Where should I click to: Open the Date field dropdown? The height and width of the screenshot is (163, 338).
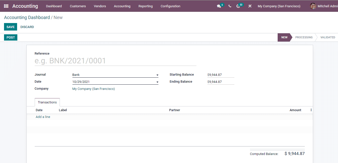point(157,82)
